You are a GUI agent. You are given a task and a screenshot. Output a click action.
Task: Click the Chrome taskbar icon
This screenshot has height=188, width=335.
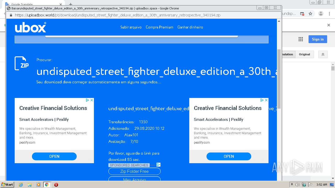click(x=47, y=185)
